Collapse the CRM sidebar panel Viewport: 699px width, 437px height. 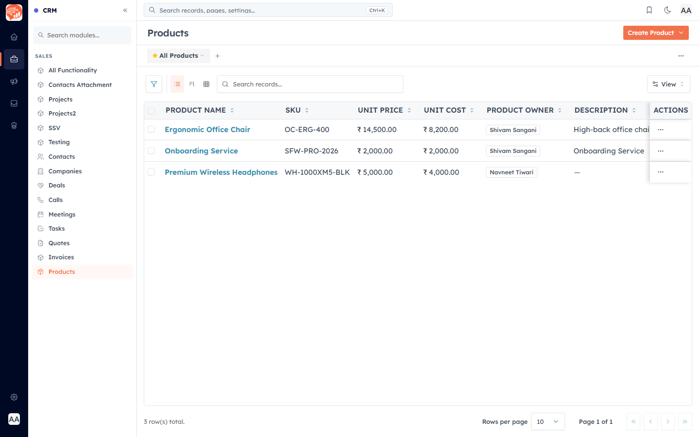pos(125,10)
